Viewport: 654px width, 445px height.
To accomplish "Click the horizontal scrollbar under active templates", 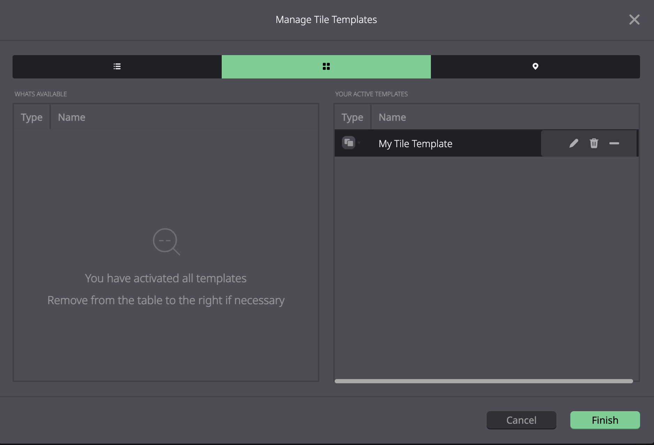I will 484,381.
